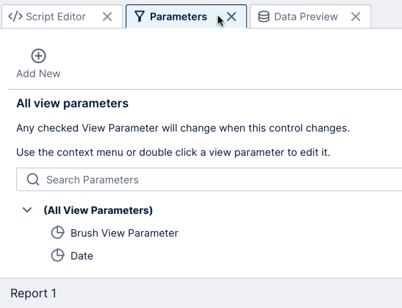Collapse the All View Parameters group
Viewport: 402px width, 308px height.
(x=26, y=210)
